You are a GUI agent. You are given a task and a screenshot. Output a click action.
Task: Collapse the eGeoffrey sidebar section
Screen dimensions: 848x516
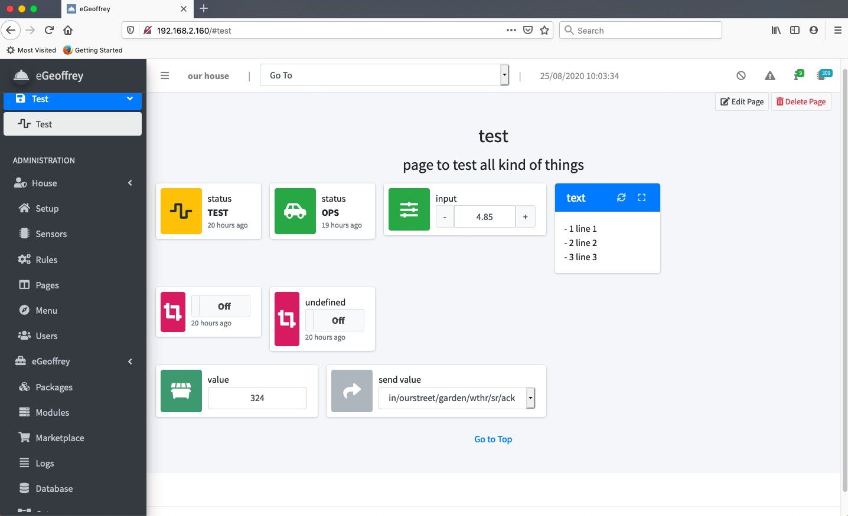click(73, 361)
